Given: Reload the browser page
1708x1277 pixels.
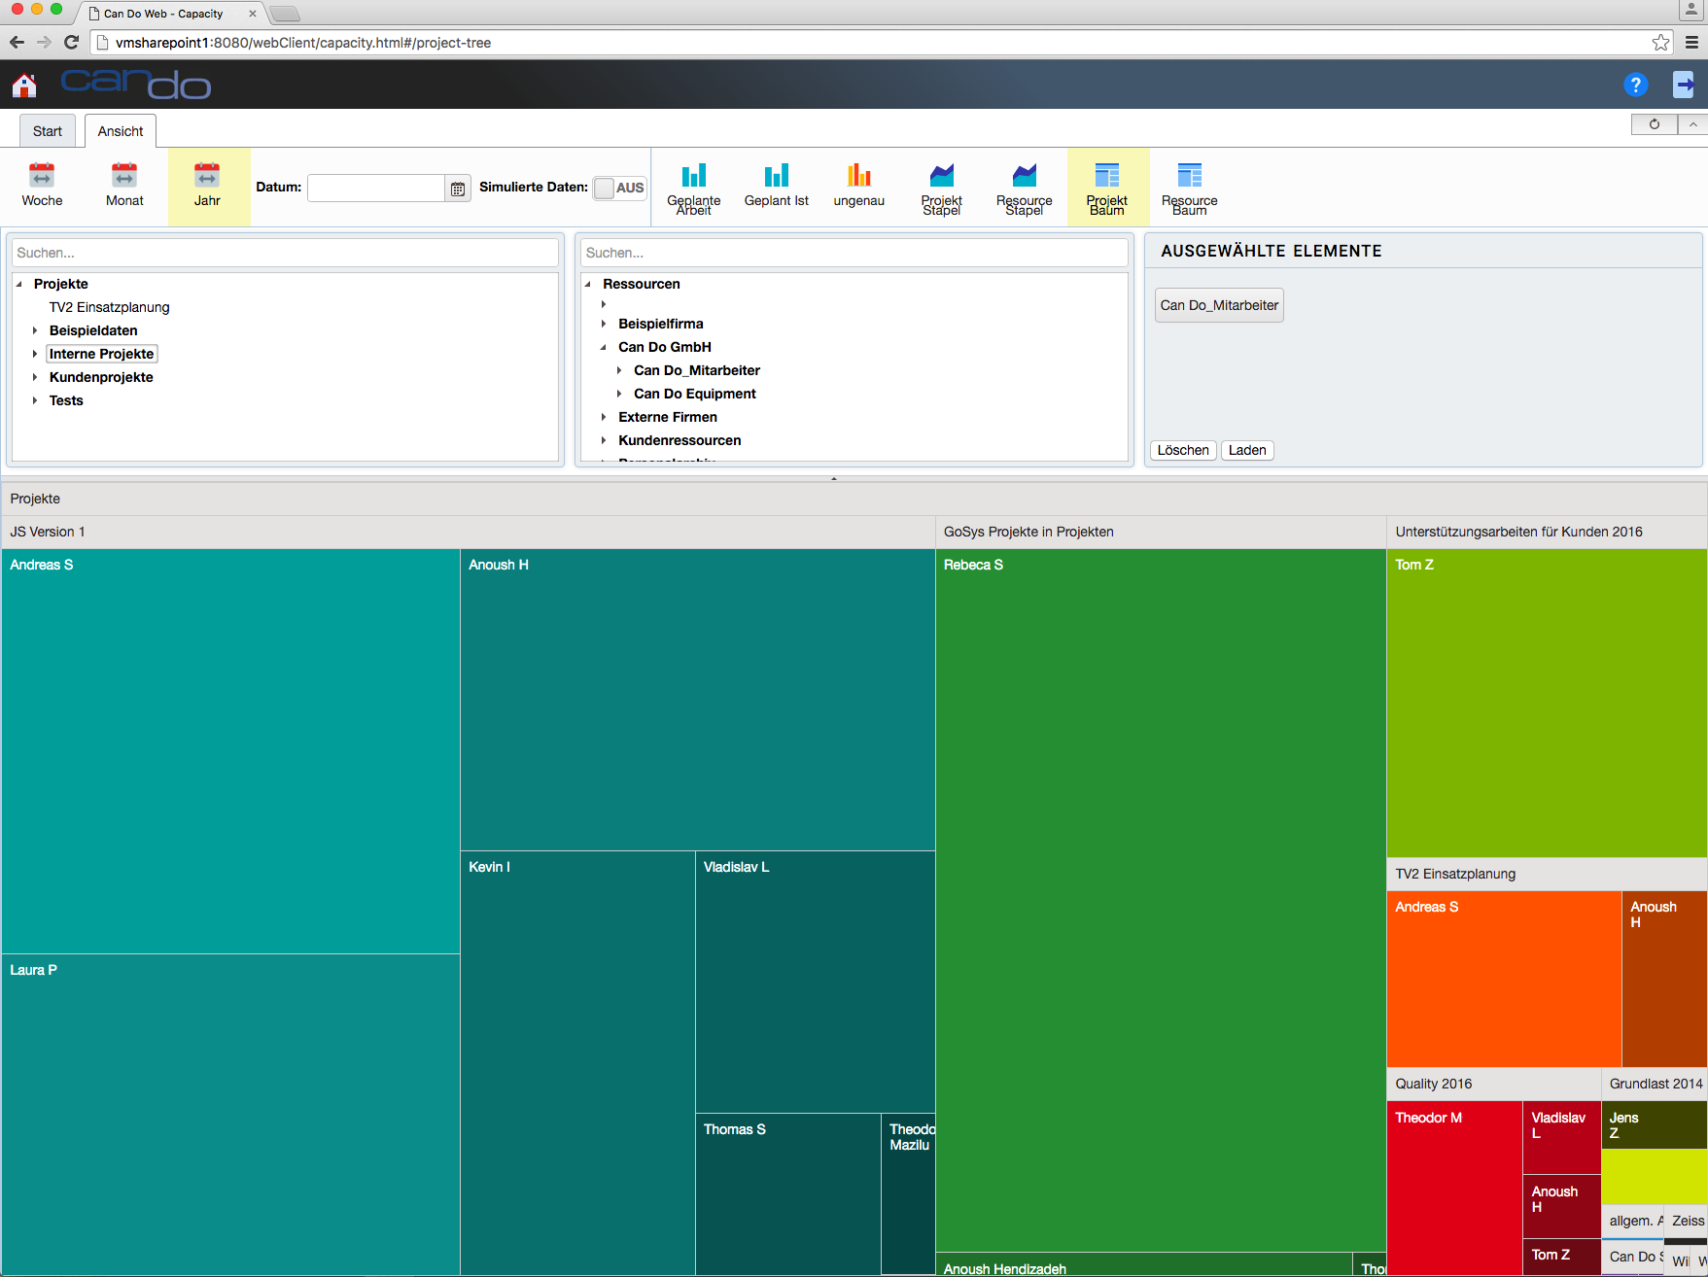Looking at the screenshot, I should tap(71, 42).
